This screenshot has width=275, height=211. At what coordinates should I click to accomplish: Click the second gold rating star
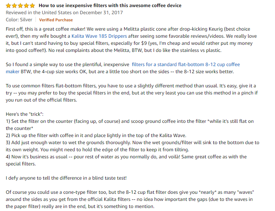(14, 6)
